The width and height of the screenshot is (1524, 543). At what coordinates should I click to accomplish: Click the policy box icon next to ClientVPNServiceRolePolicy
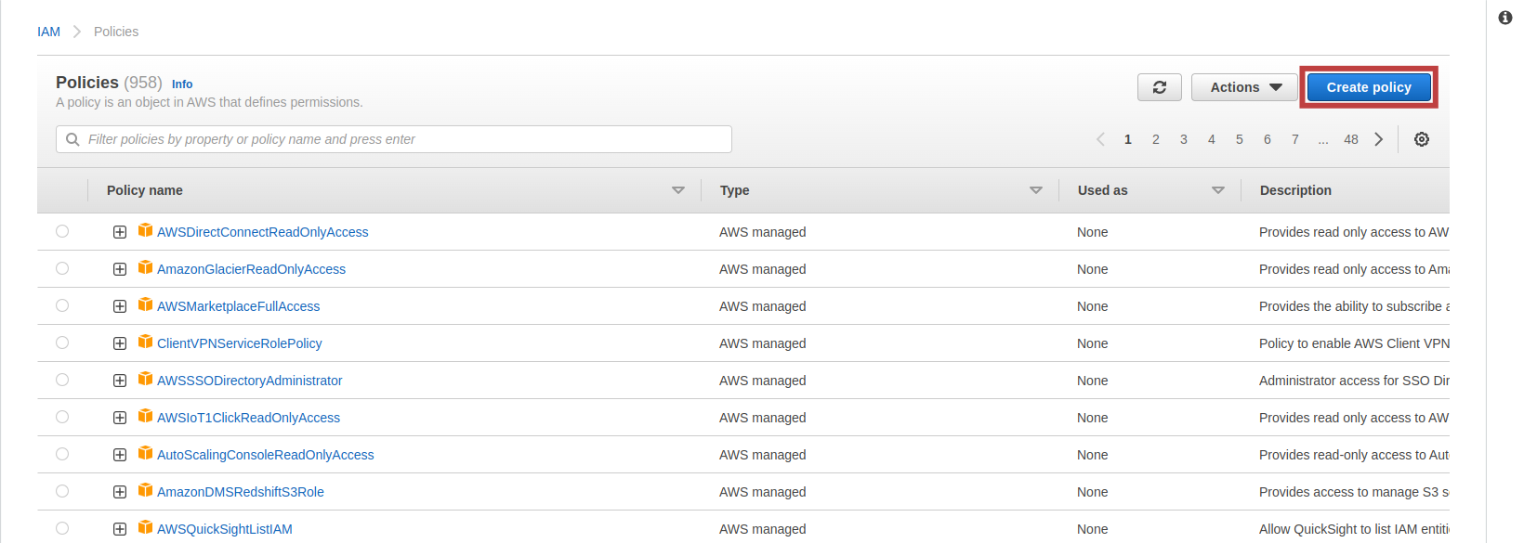[x=145, y=342]
